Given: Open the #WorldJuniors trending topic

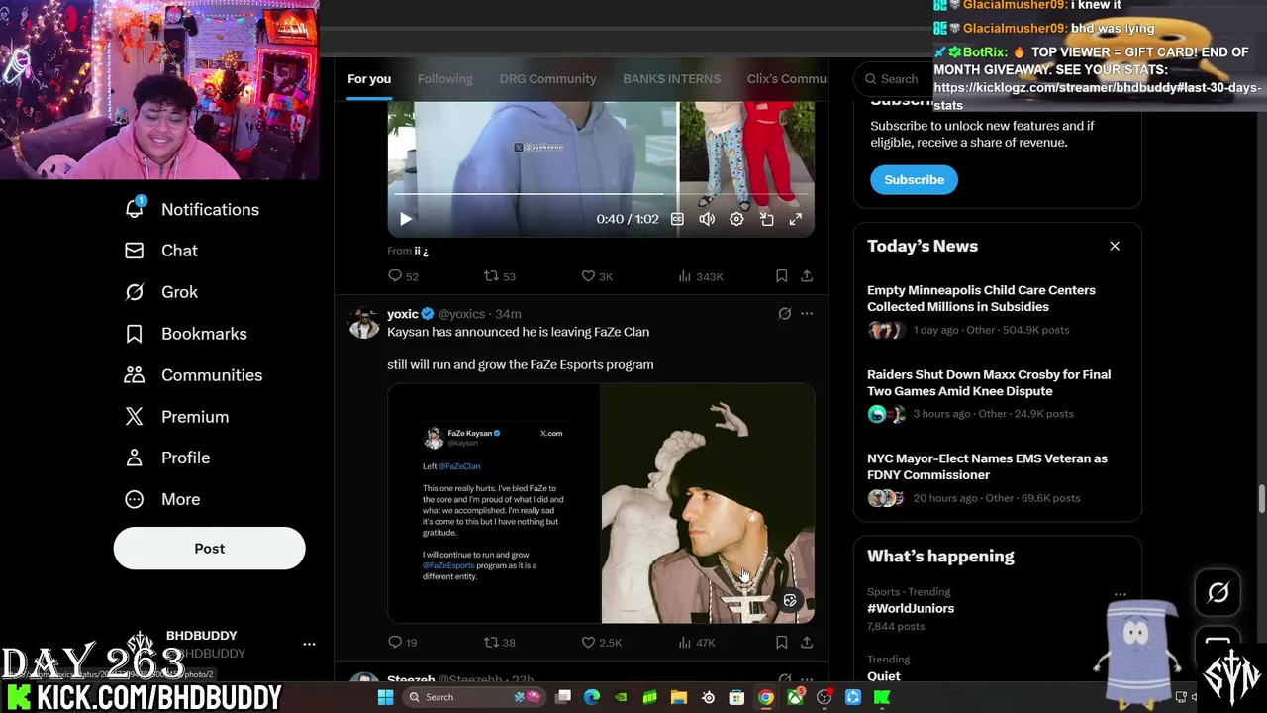Looking at the screenshot, I should point(911,608).
